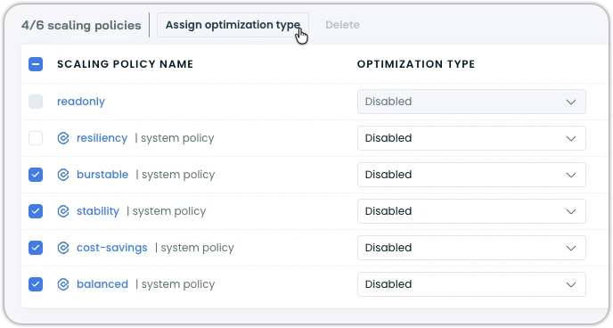Uncheck the cost-savings policy checkbox
This screenshot has height=328, width=613.
click(36, 248)
